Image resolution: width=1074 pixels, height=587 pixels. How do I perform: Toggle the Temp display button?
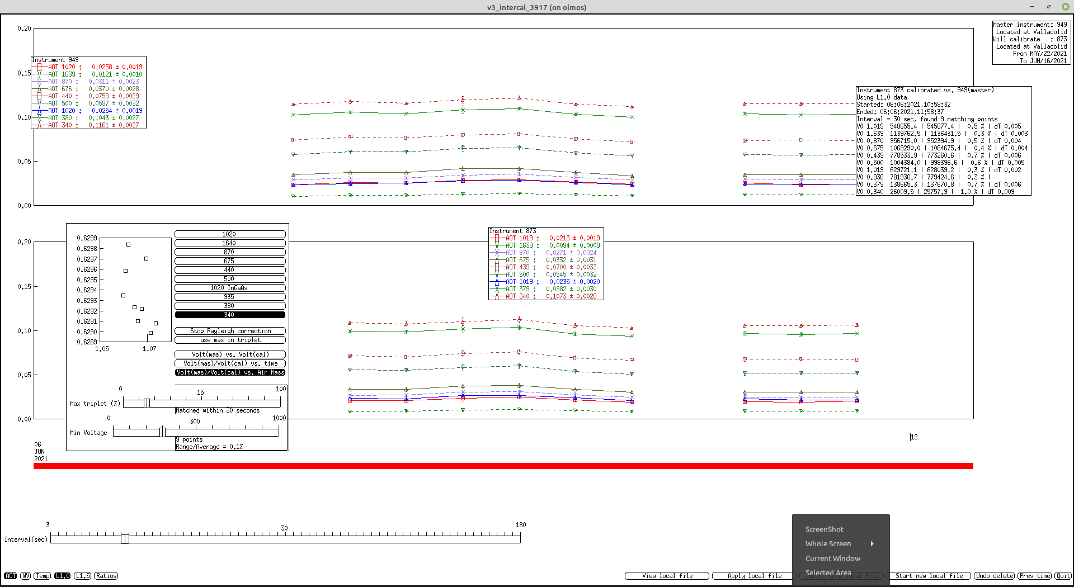click(43, 576)
